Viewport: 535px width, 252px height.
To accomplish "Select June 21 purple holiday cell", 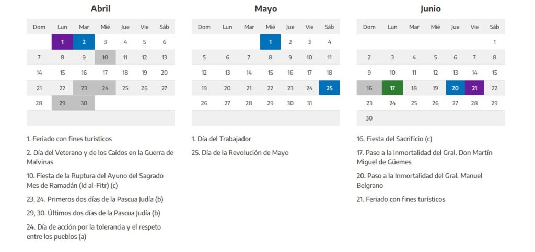I will pos(474,88).
